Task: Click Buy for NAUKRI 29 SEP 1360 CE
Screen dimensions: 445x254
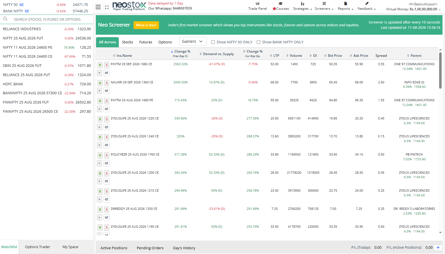Action: 100,83
